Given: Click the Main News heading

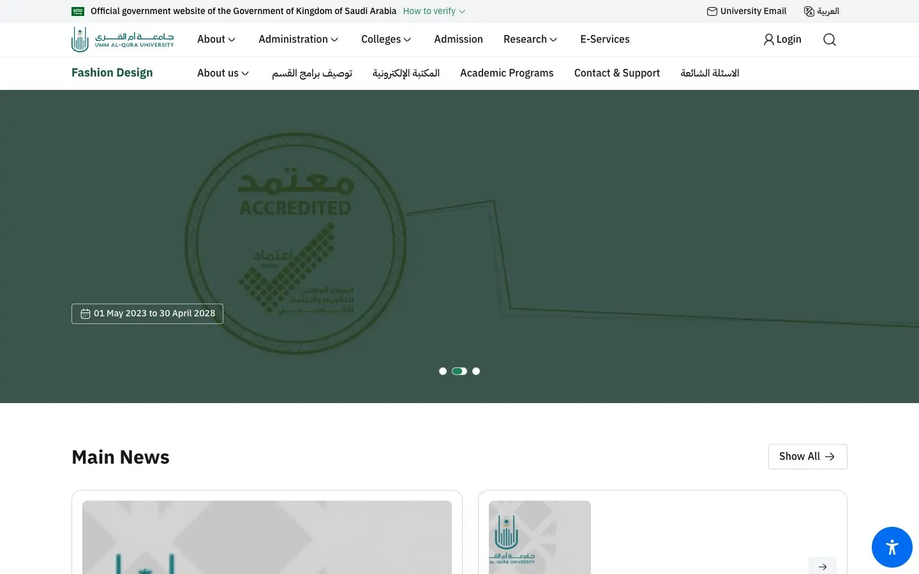Looking at the screenshot, I should (x=121, y=457).
